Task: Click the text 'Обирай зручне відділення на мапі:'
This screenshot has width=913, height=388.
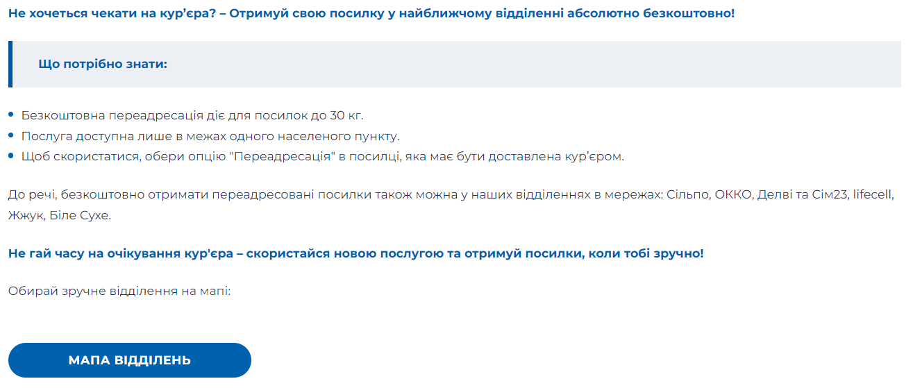Action: (x=119, y=291)
